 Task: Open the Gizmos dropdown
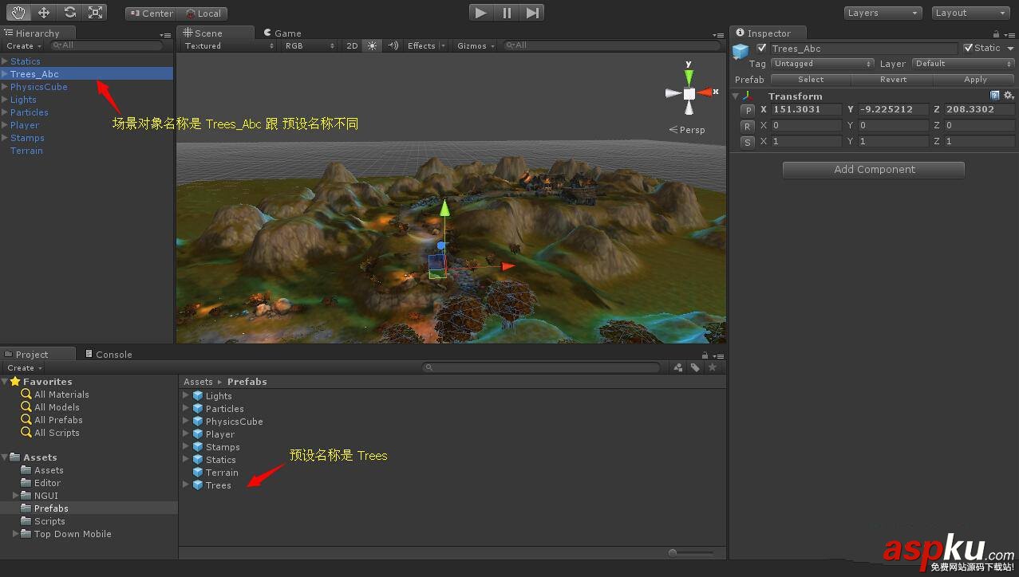pyautogui.click(x=476, y=45)
